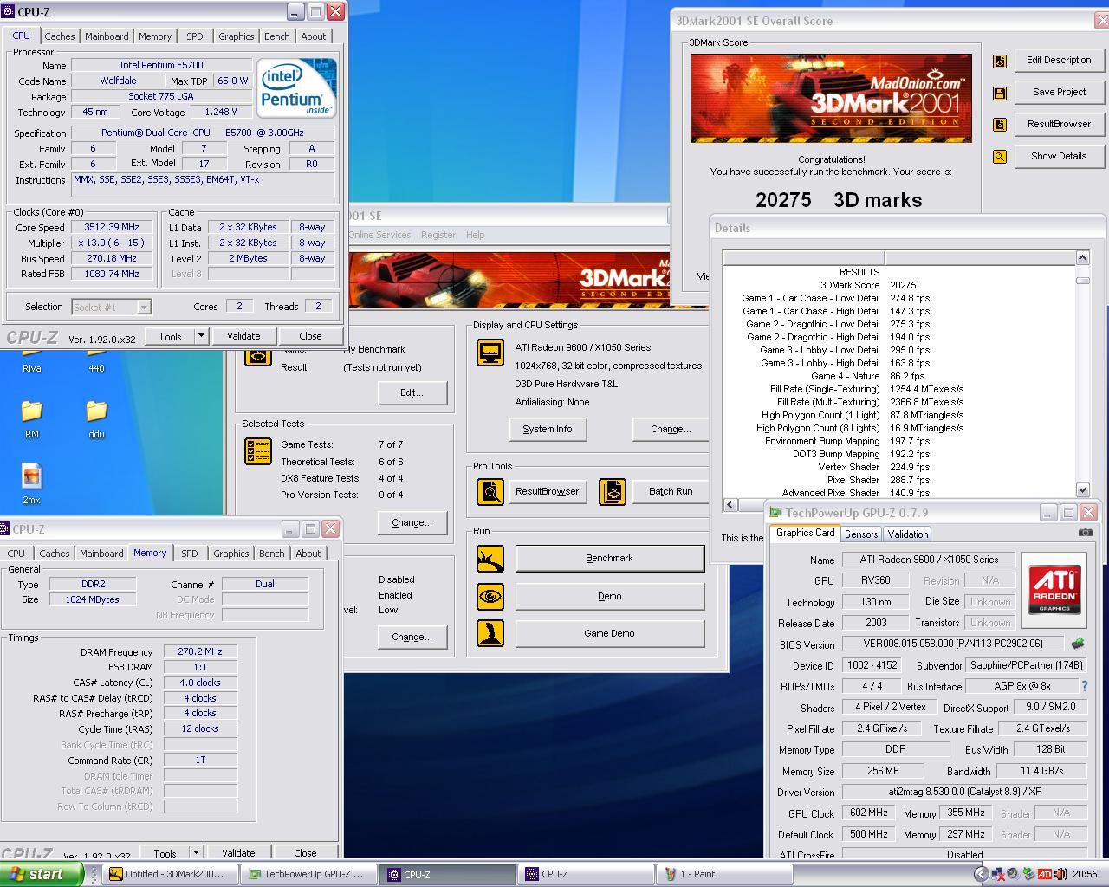1109x887 pixels.
Task: Click the ResultBrowser magnifier icon in Pro Tools
Action: (x=490, y=491)
